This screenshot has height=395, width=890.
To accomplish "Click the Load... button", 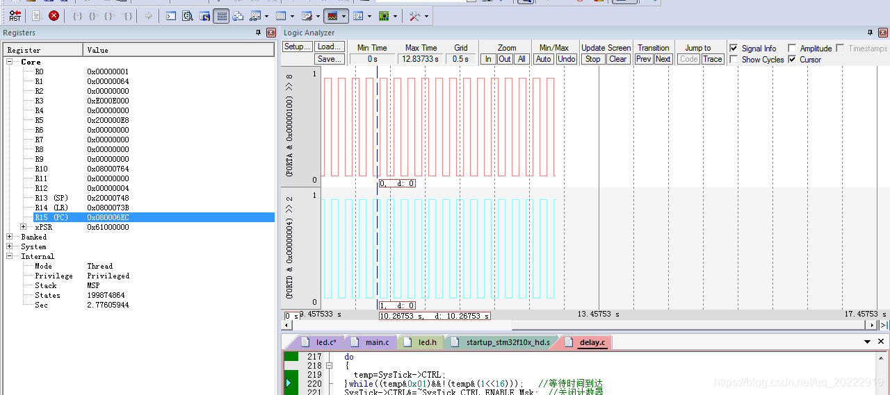I will tap(329, 47).
